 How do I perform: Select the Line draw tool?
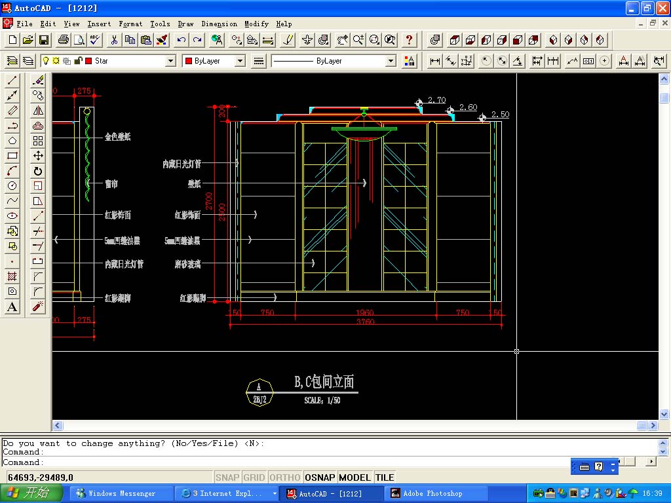tap(12, 81)
